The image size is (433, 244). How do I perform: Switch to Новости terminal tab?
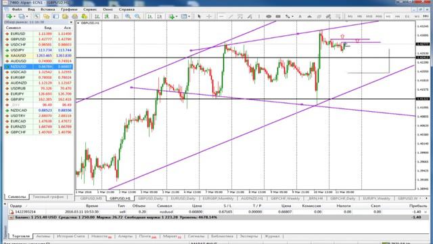pyautogui.click(x=101, y=237)
